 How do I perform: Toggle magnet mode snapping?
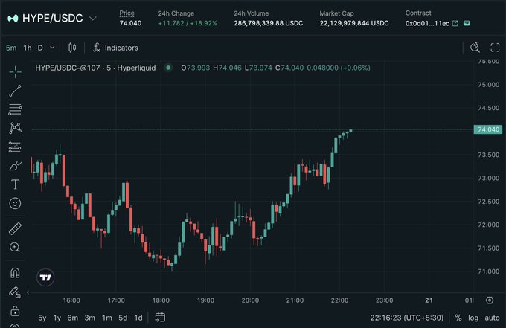pyautogui.click(x=15, y=273)
